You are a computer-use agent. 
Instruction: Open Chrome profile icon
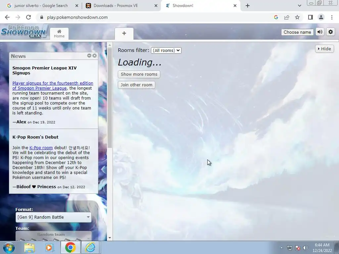tap(321, 17)
